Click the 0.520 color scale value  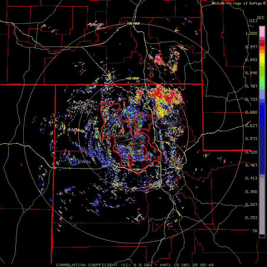coord(251,152)
